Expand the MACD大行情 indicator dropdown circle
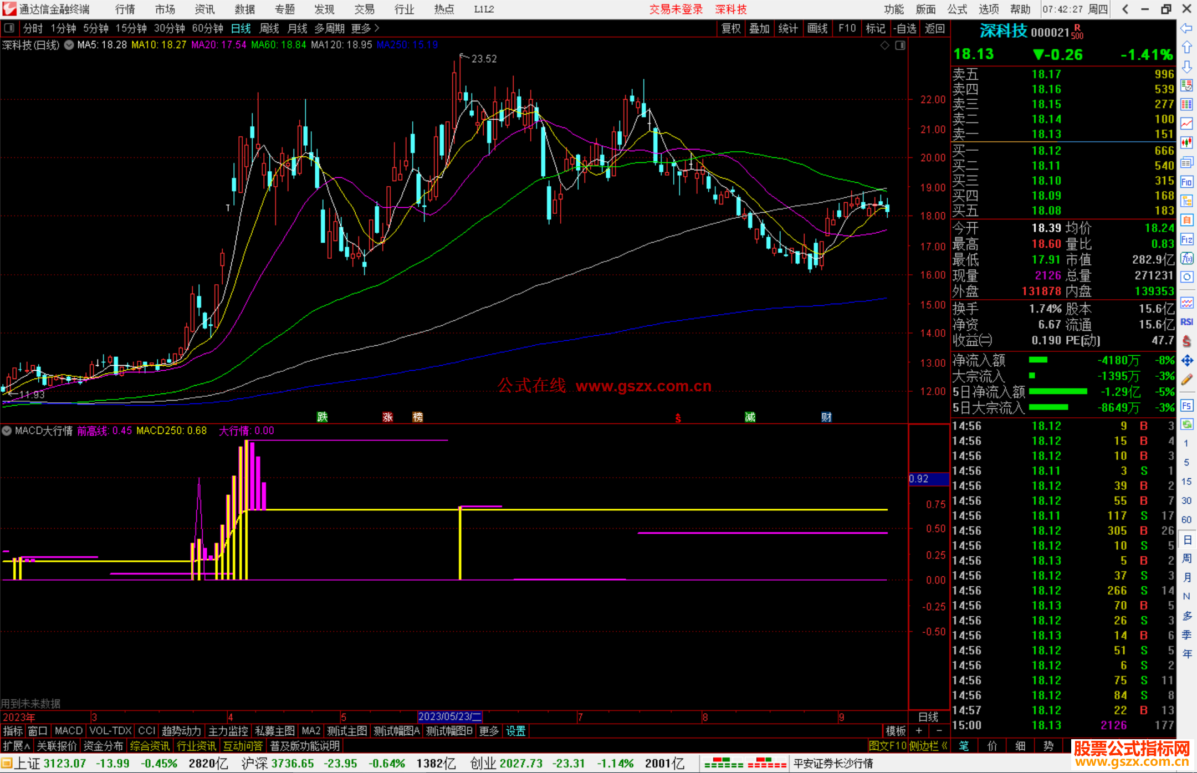Screen dimensions: 1197x773 click(x=7, y=431)
